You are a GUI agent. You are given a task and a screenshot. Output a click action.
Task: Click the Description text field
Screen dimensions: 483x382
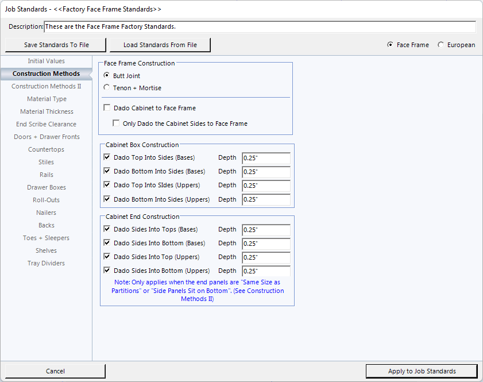260,27
